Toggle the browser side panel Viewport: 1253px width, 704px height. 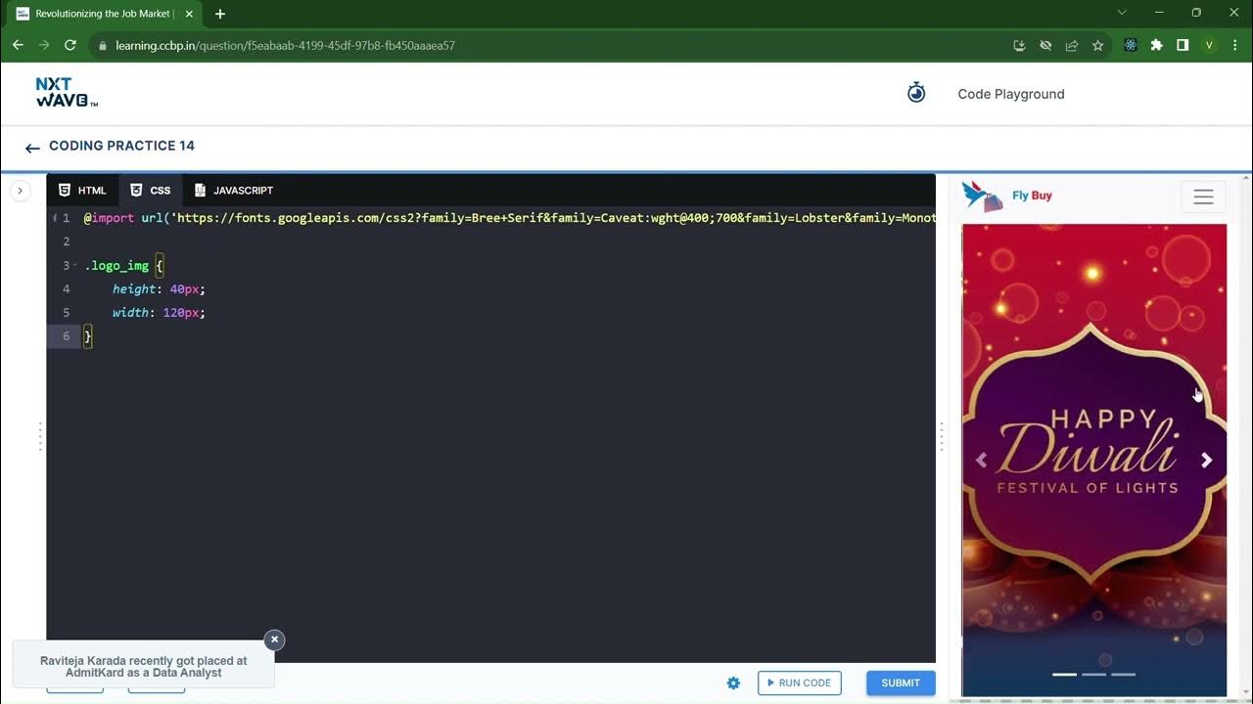coord(1183,45)
